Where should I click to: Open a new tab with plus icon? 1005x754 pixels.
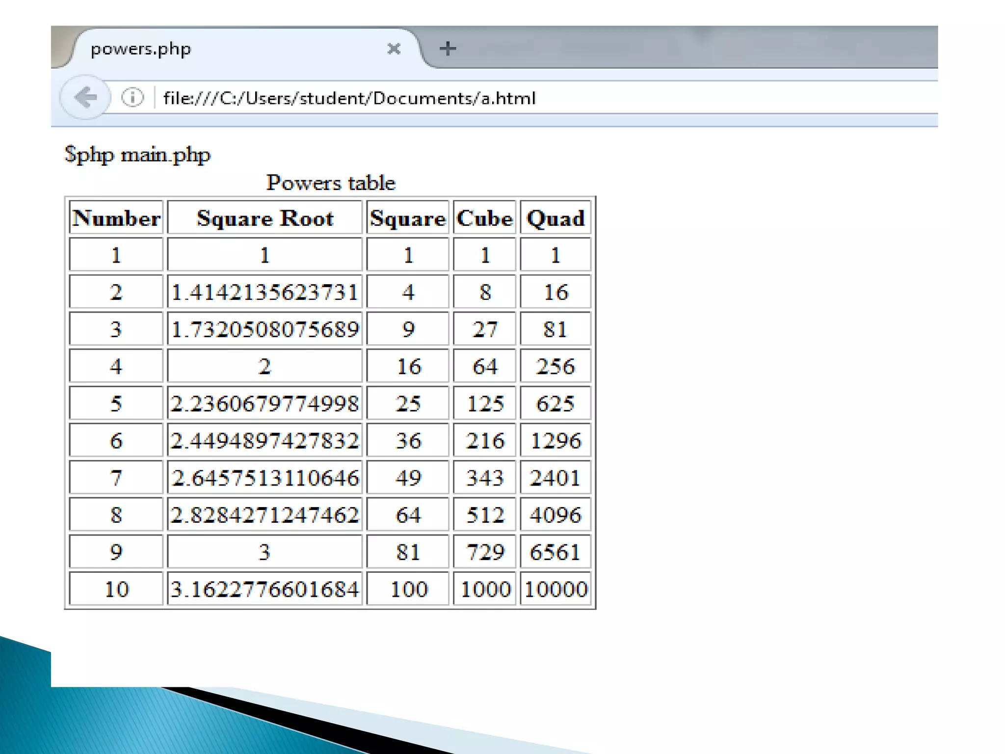click(x=447, y=49)
